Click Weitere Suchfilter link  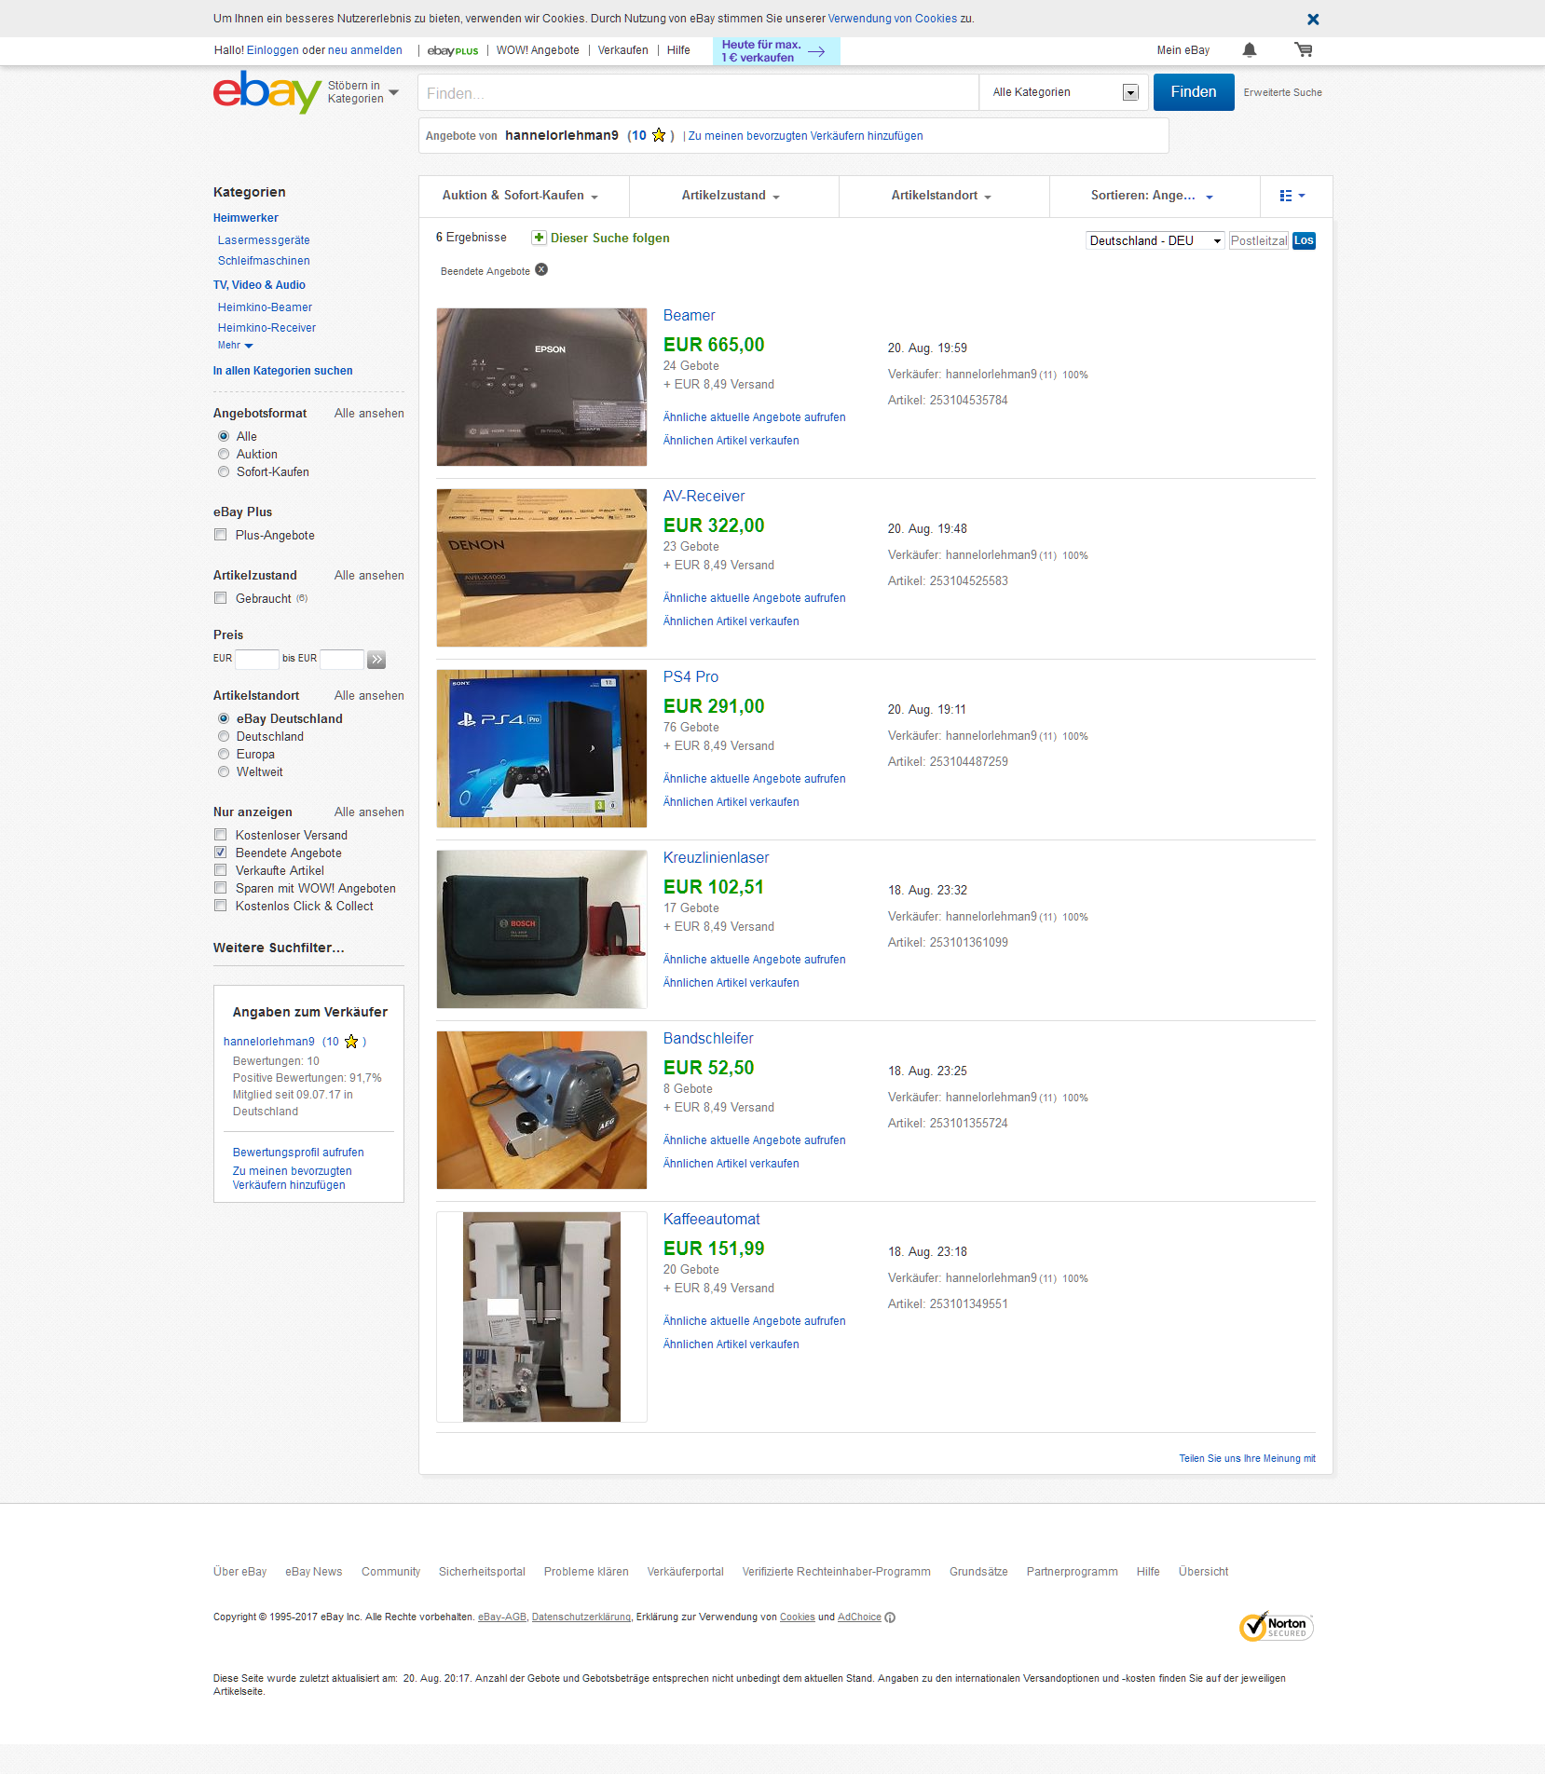pos(279,948)
